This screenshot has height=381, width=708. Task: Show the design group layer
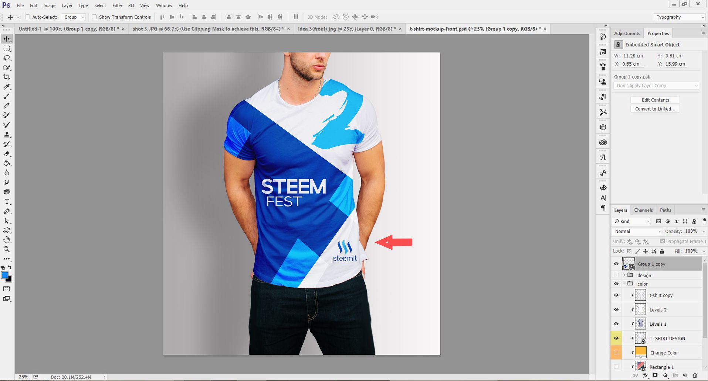pyautogui.click(x=616, y=276)
